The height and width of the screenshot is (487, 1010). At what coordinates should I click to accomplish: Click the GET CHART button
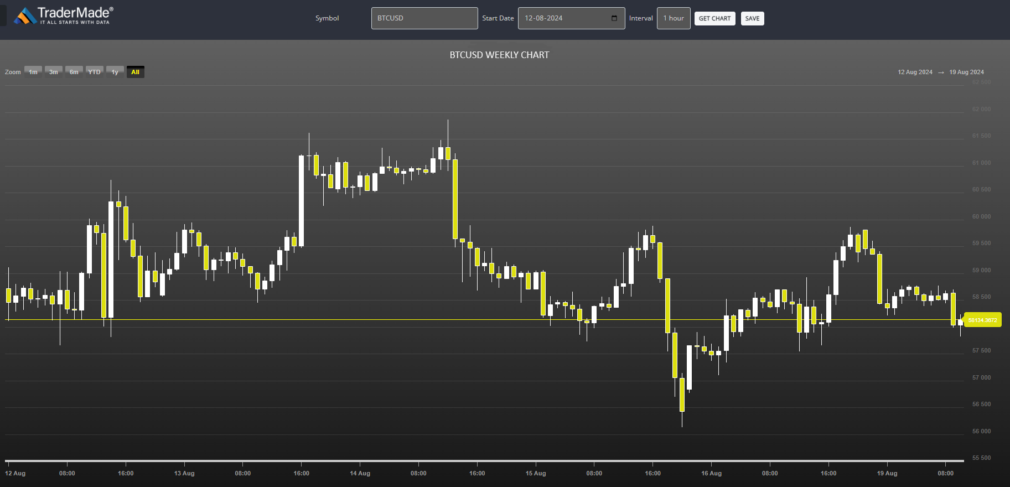point(714,18)
